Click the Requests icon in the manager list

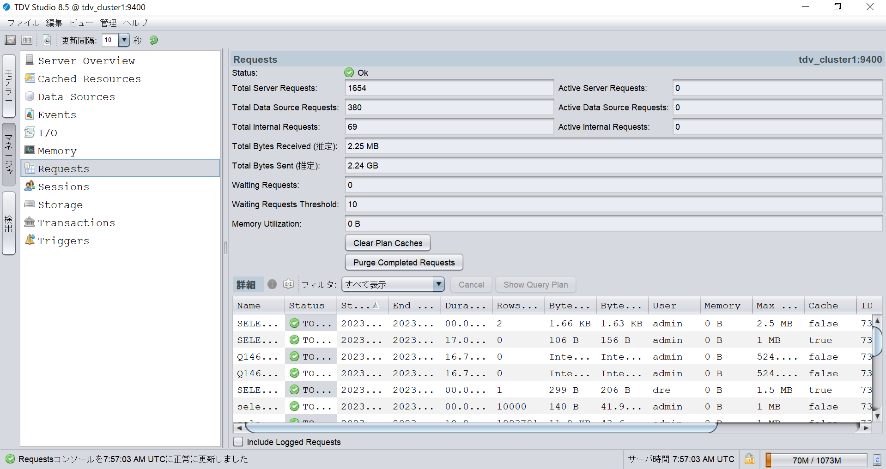pyautogui.click(x=30, y=168)
